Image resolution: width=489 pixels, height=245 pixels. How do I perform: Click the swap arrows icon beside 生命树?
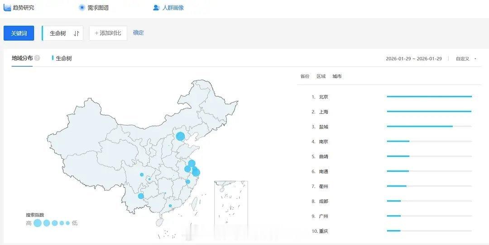(77, 33)
